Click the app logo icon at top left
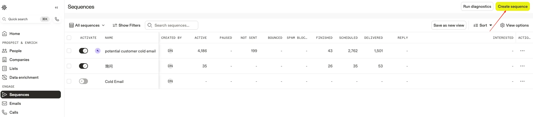 [4, 7]
